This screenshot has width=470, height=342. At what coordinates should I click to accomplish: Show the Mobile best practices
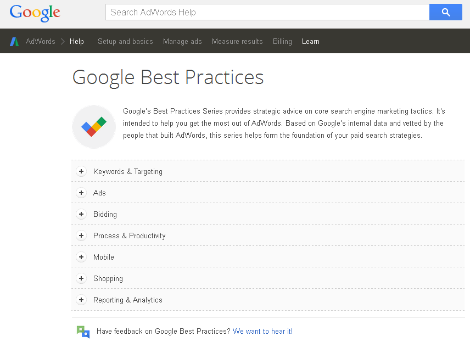pos(81,257)
